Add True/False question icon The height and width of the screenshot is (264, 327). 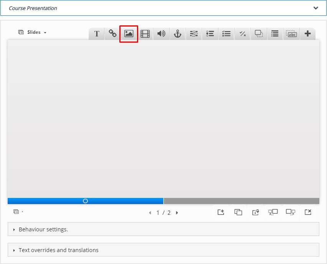243,34
